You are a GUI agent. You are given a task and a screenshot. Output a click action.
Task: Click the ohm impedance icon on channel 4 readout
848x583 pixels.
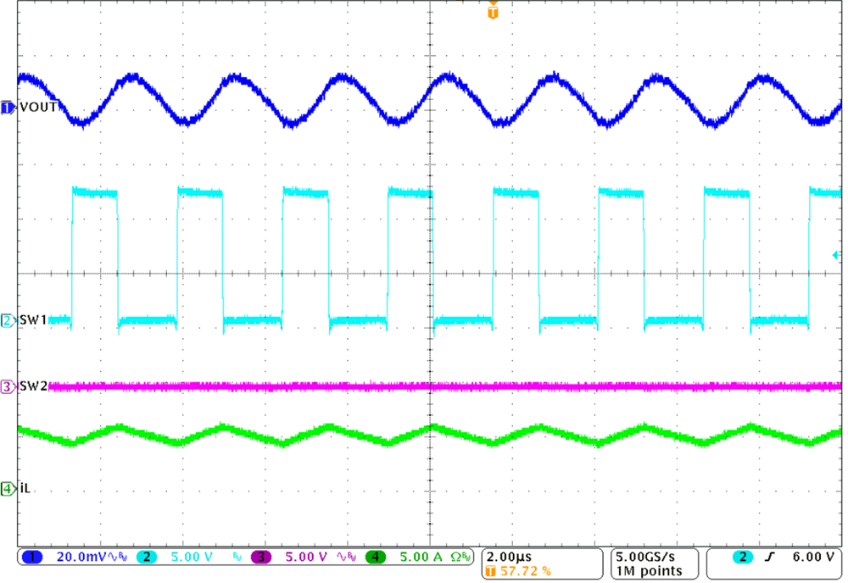coord(455,558)
